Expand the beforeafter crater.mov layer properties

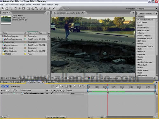(12, 93)
